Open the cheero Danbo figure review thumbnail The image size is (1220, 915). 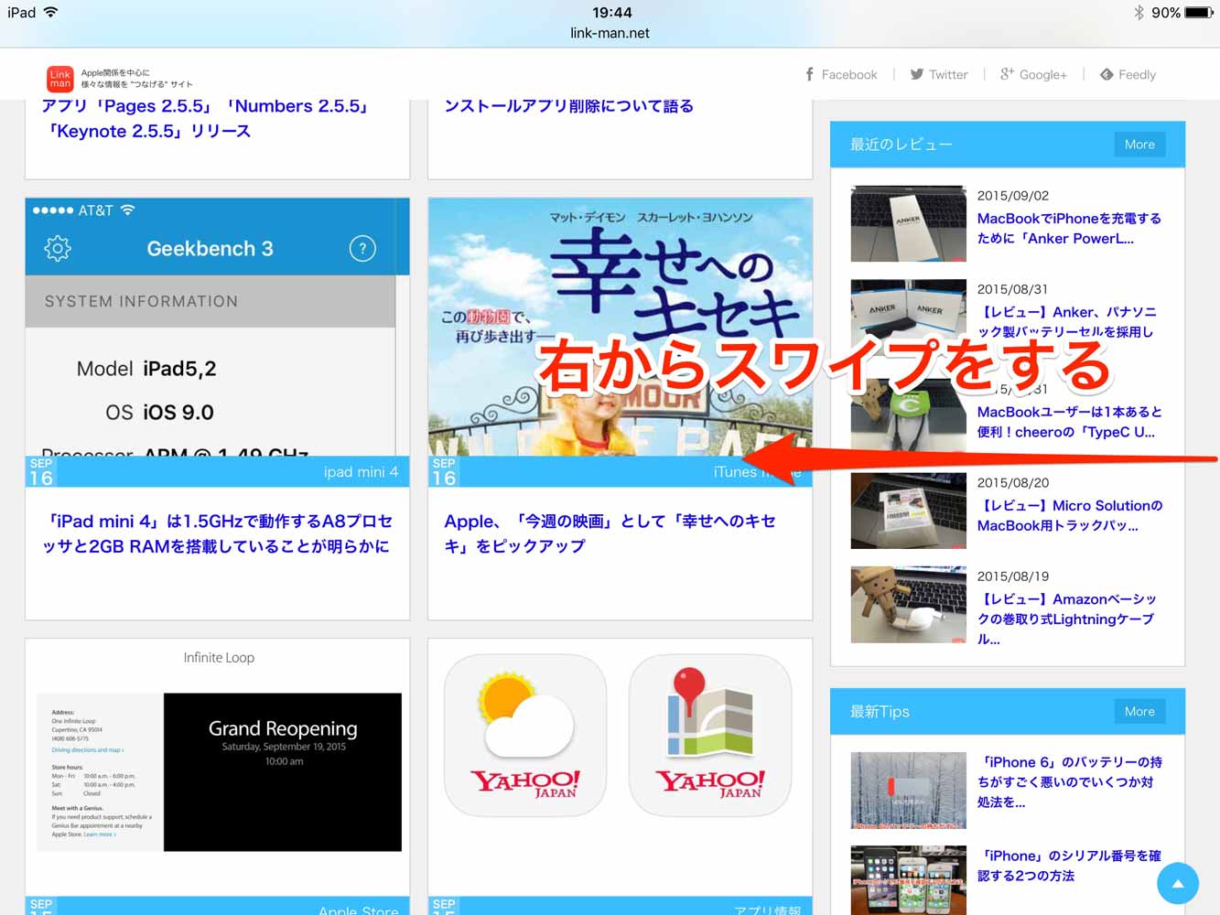(908, 416)
